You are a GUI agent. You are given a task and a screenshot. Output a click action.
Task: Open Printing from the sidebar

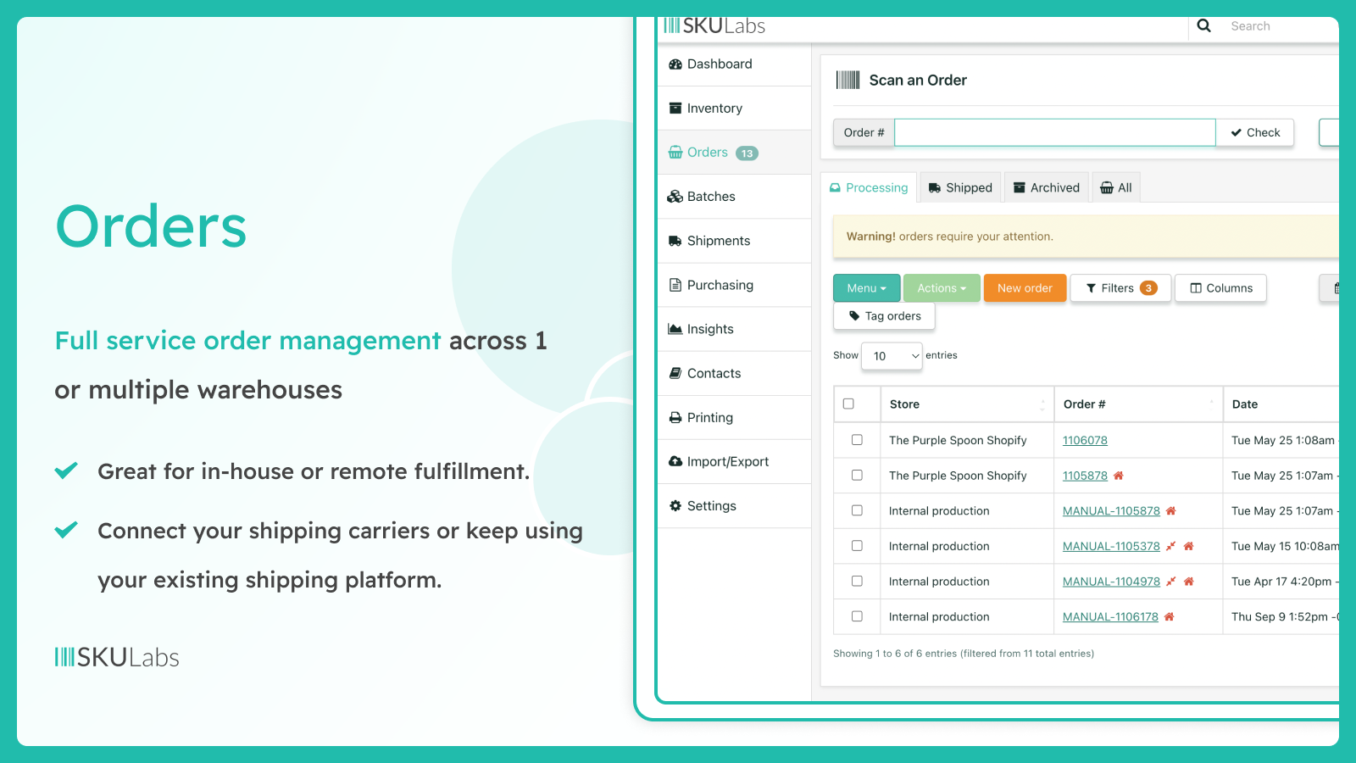point(734,417)
